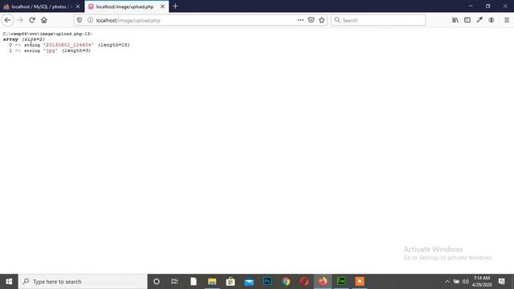Click the upload.php:13 file path line
The width and height of the screenshot is (514, 289).
47,34
